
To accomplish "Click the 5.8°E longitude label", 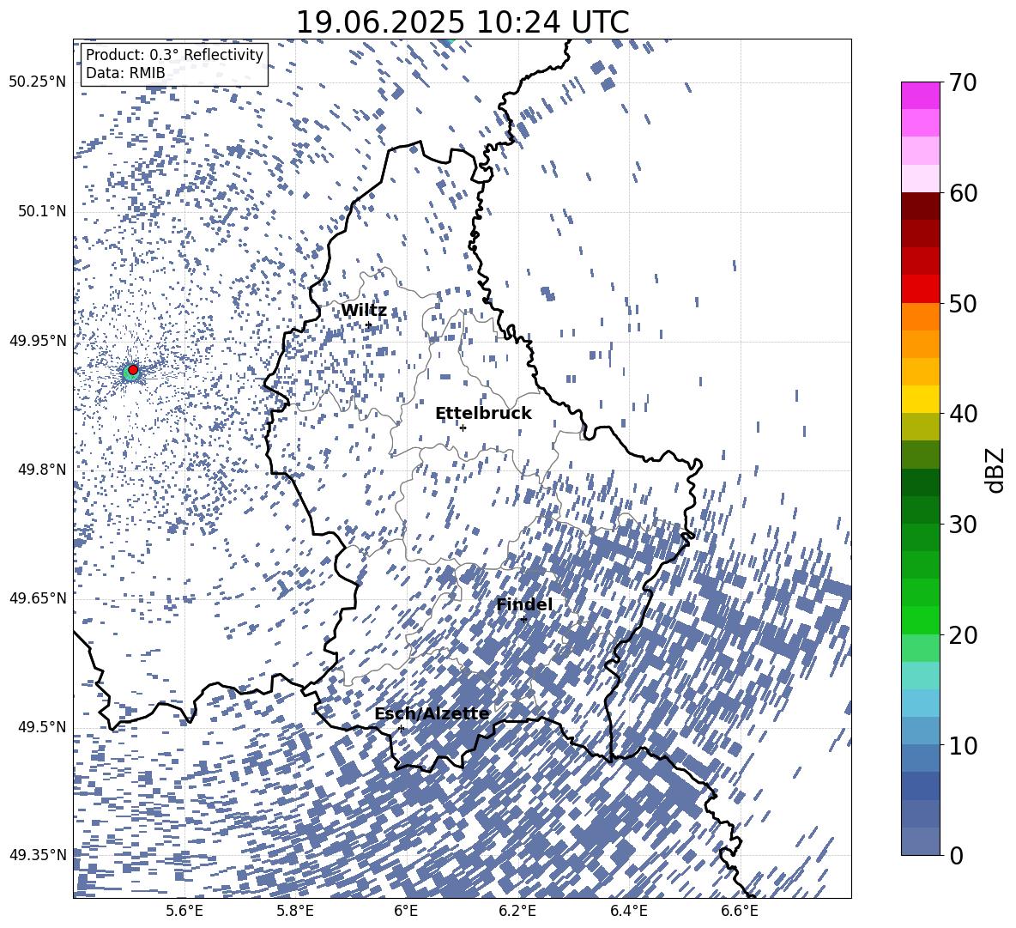I will (x=295, y=911).
